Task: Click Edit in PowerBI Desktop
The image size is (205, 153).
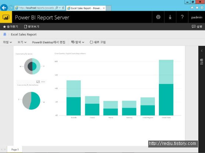Action: point(49,42)
